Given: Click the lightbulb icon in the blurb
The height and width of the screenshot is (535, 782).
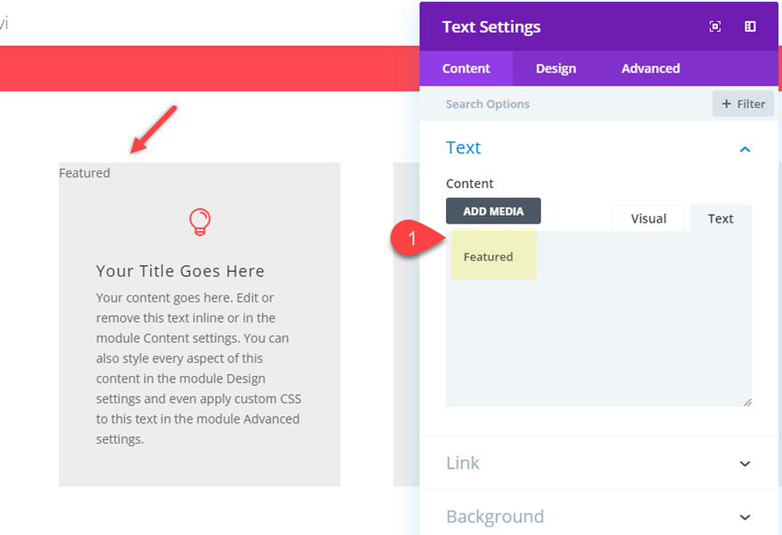Looking at the screenshot, I should (x=200, y=222).
